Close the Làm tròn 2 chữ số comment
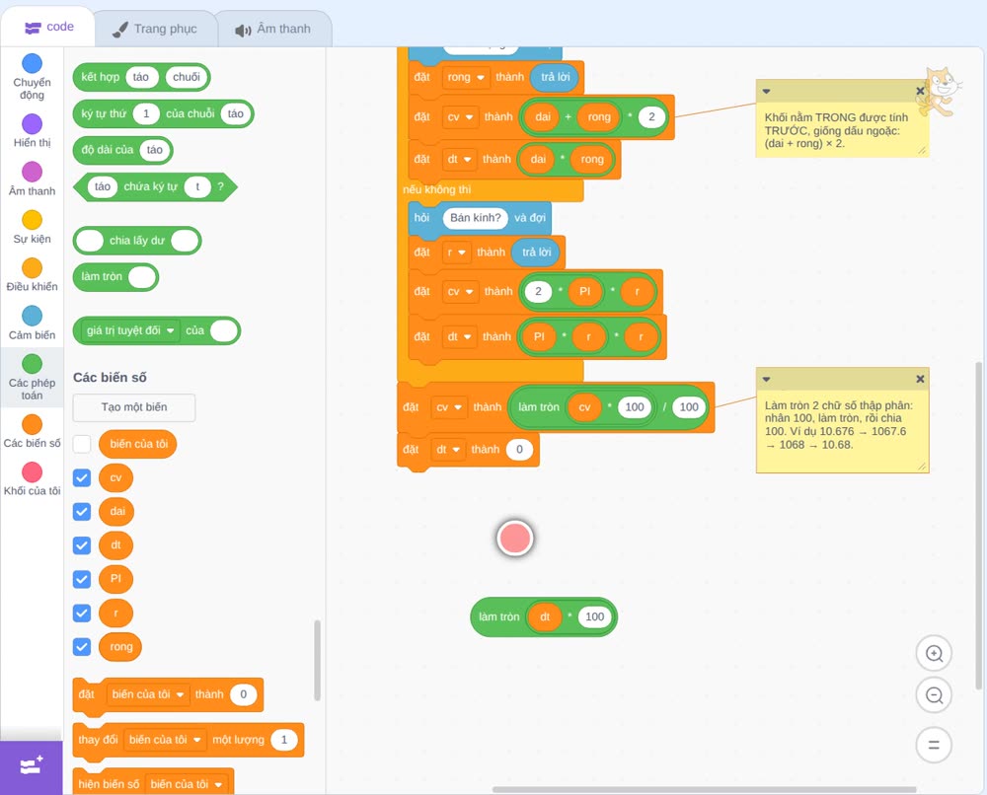Image resolution: width=987 pixels, height=795 pixels. pos(920,379)
